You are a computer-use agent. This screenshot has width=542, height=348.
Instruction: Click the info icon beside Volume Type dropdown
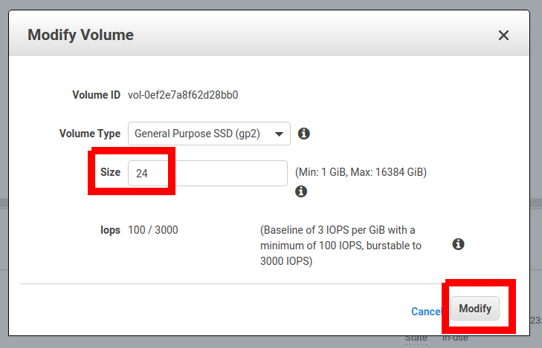[303, 134]
